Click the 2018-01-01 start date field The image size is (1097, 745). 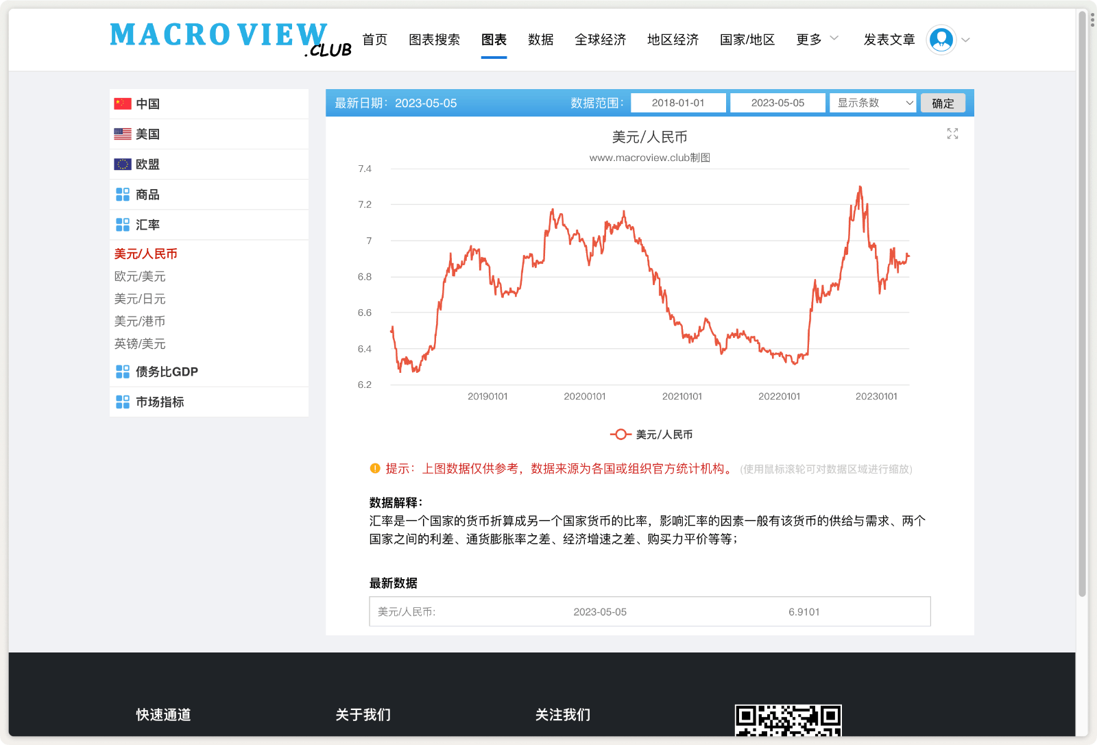tap(677, 102)
